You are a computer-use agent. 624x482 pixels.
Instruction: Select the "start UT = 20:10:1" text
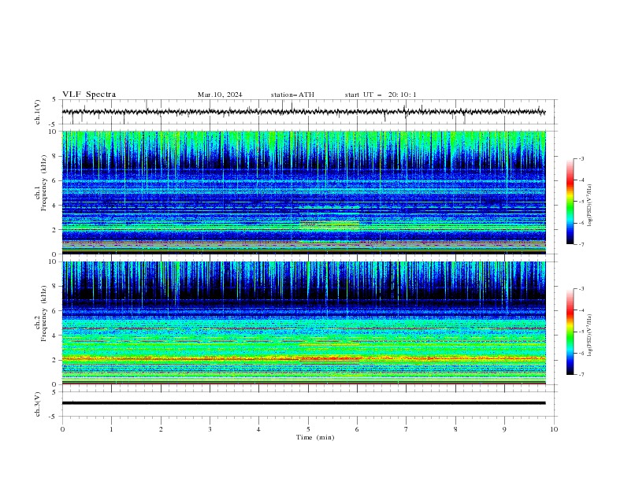click(381, 95)
